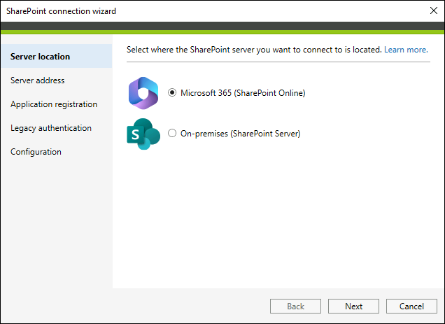Screen dimensions: 445x324
Task: Click the disabled Back button
Action: tap(295, 306)
